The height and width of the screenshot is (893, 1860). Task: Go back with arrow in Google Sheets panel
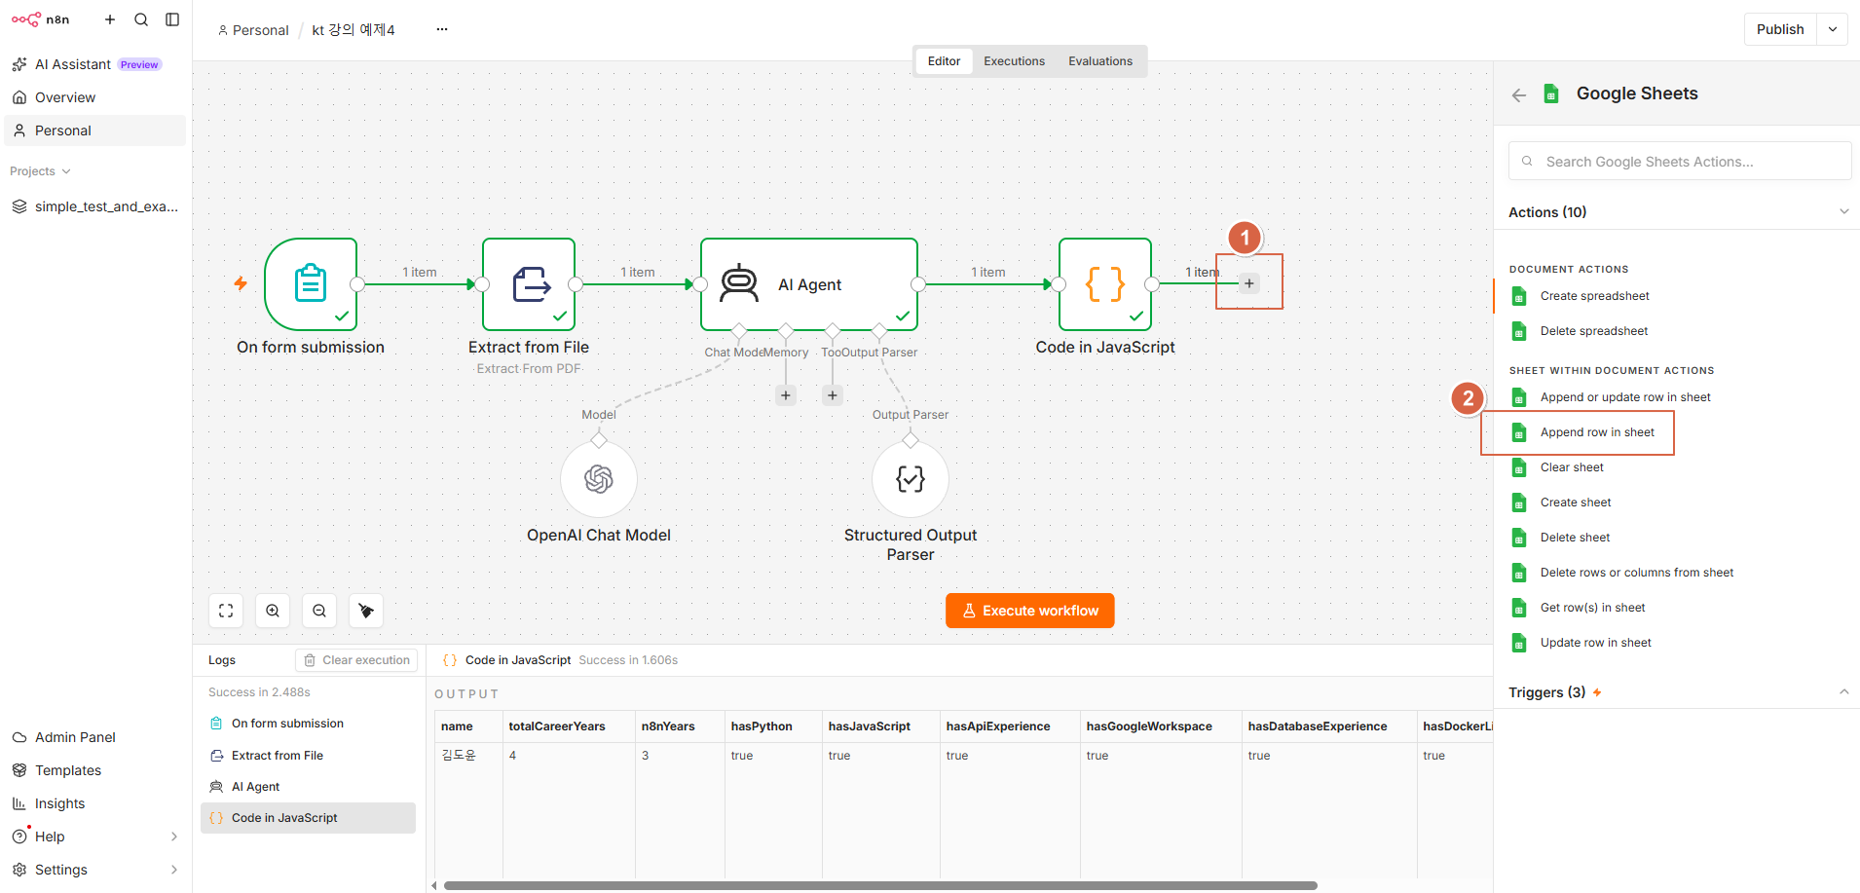point(1519,94)
